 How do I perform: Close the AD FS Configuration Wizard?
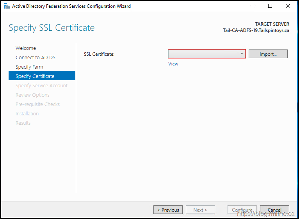[x=288, y=6]
